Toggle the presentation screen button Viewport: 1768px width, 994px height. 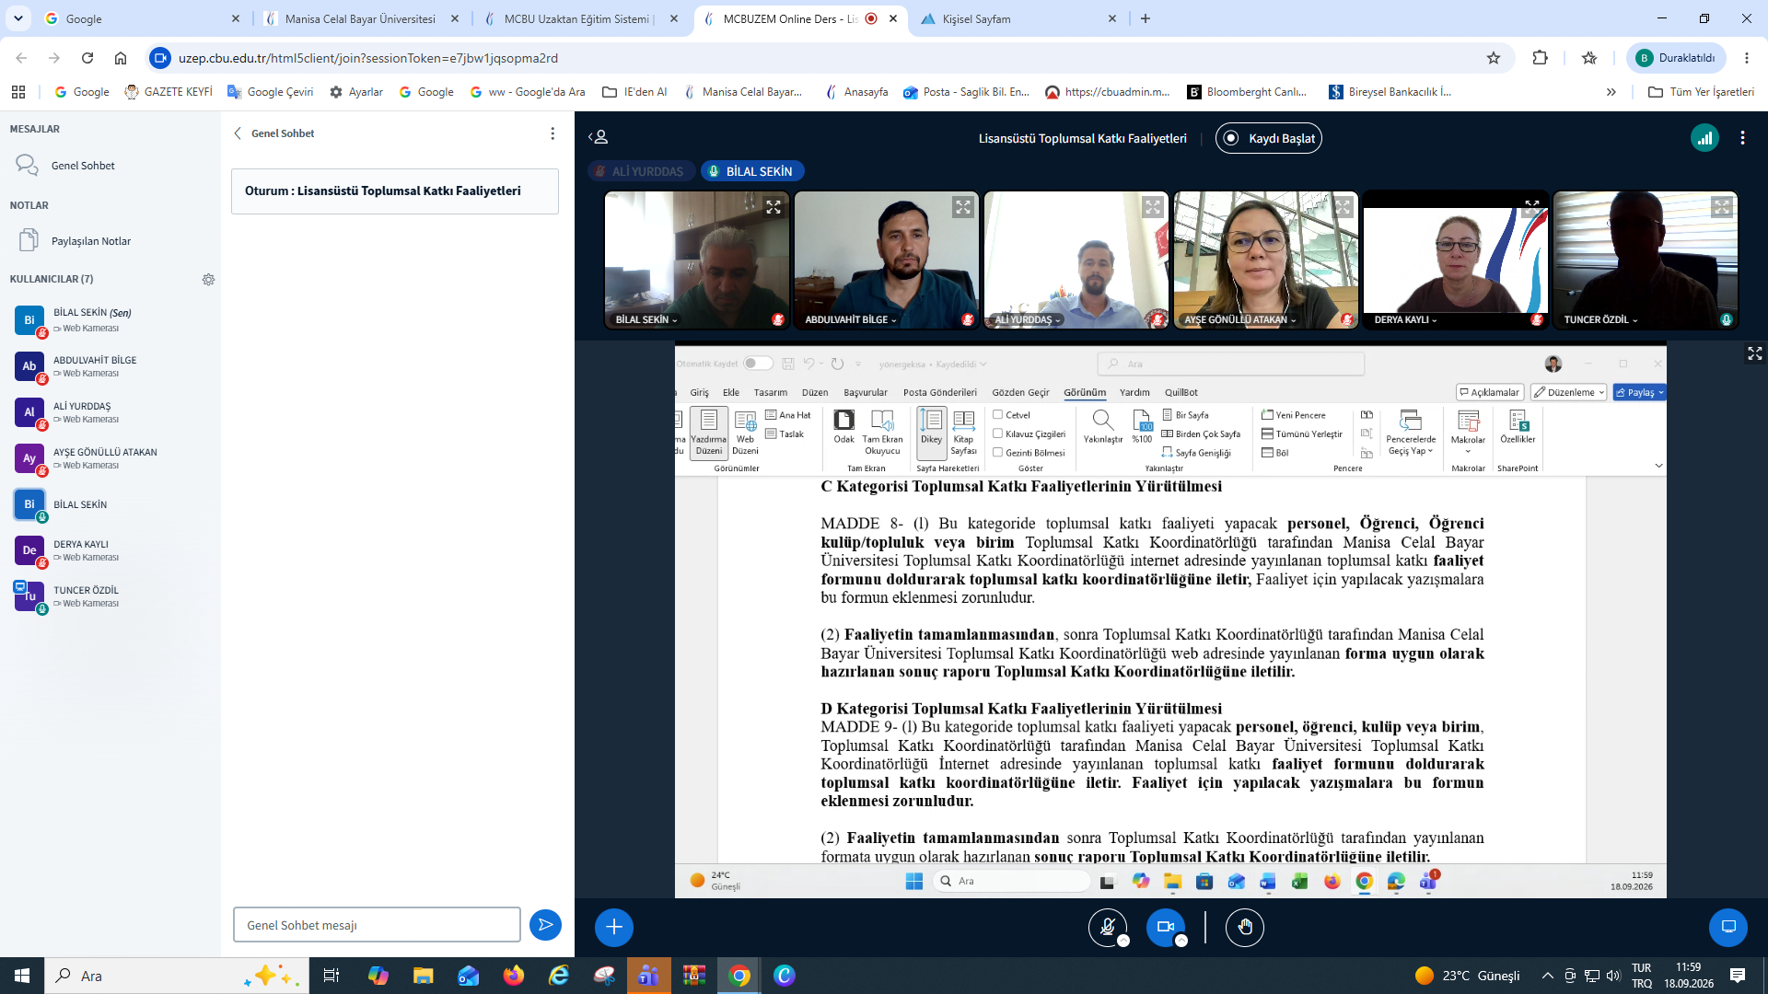pos(1728,927)
